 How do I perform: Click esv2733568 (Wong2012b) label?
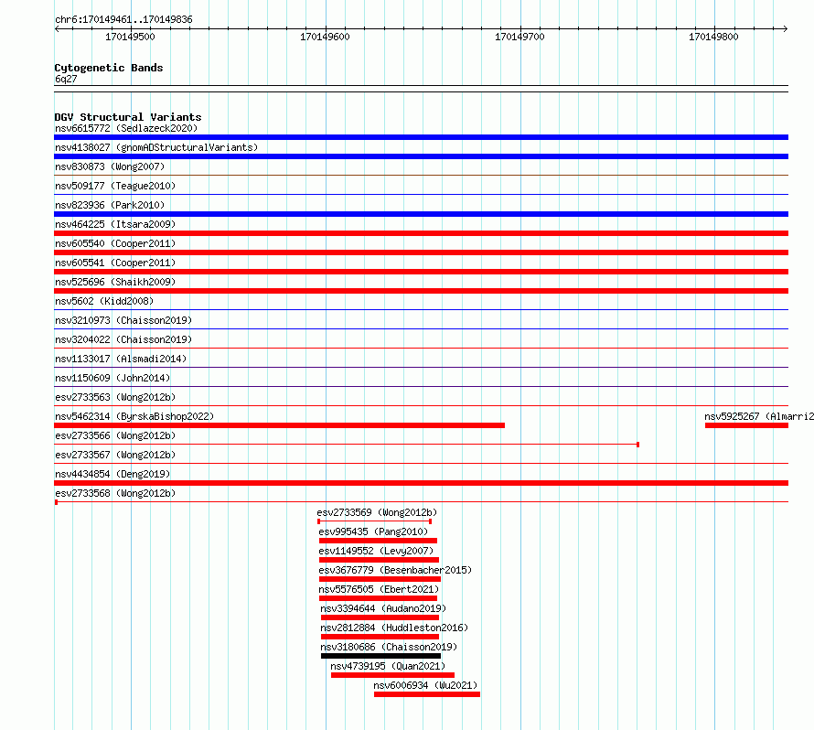pyautogui.click(x=115, y=493)
